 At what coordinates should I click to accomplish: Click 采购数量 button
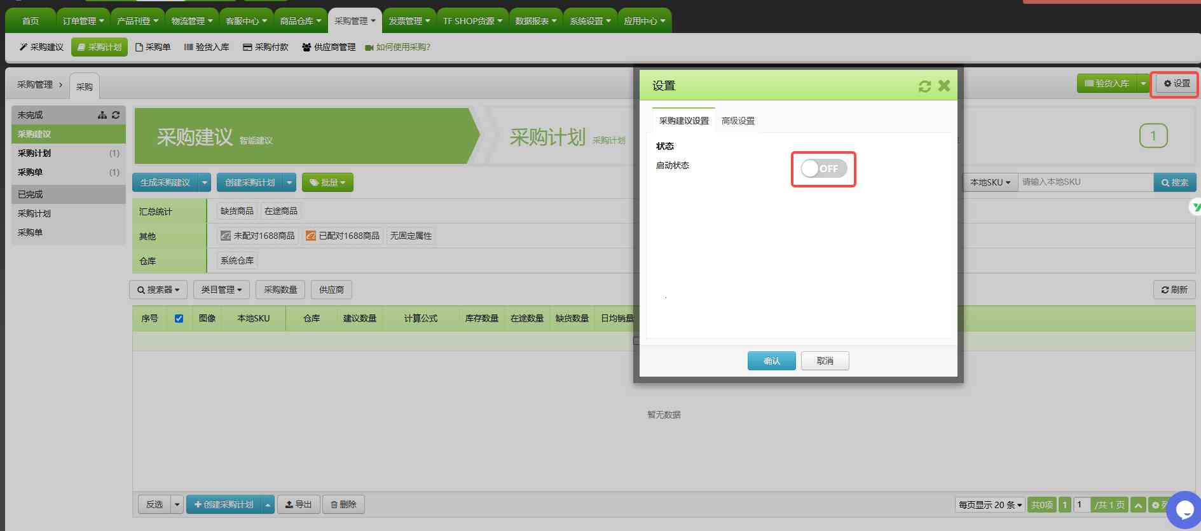pos(280,290)
